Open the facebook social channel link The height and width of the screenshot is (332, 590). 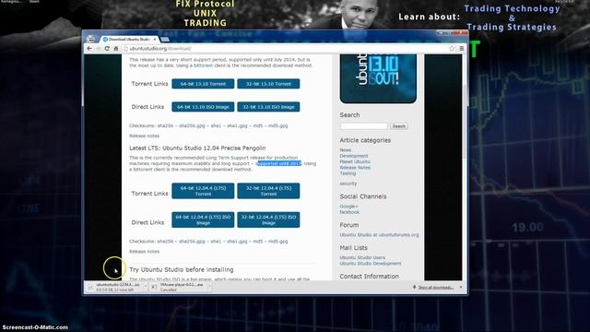coord(349,212)
